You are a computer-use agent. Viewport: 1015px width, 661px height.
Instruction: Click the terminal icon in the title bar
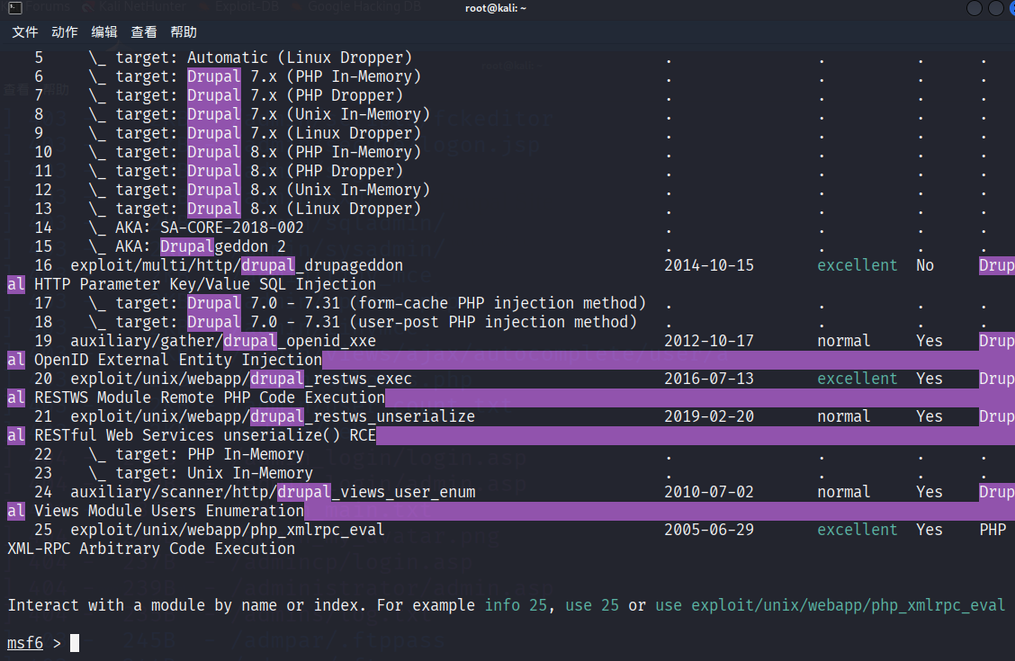(14, 8)
